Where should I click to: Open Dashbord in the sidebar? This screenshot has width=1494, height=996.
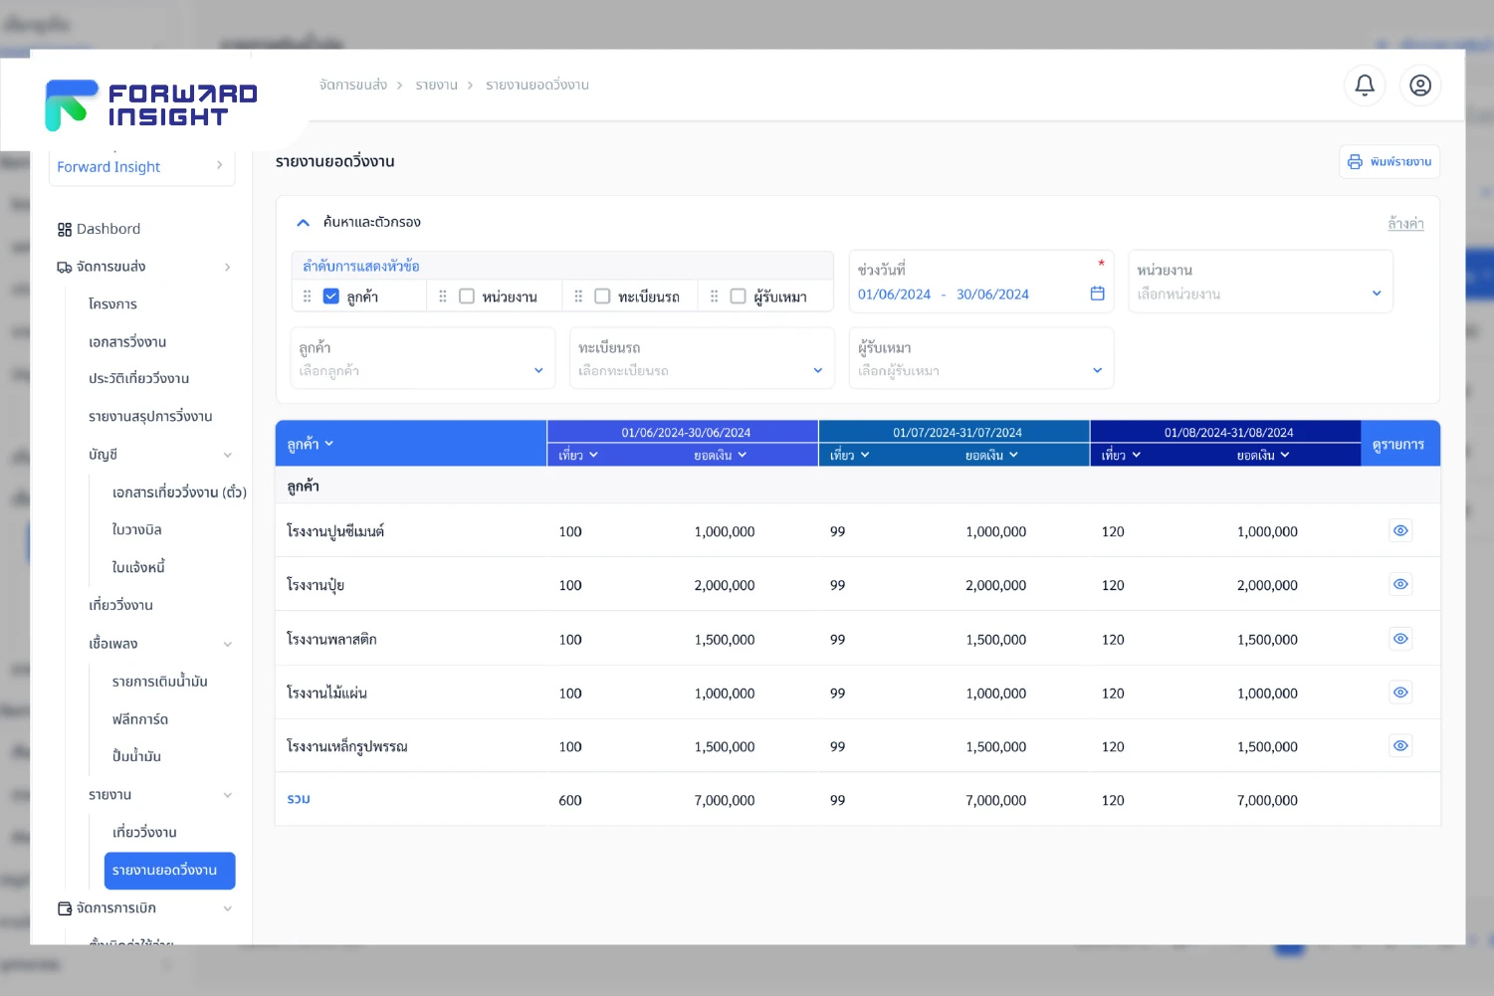(x=108, y=229)
